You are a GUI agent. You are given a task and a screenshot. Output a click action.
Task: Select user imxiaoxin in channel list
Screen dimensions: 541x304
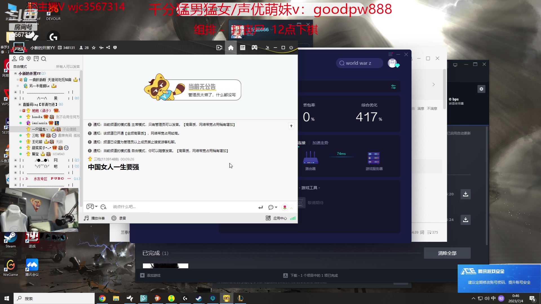(x=39, y=123)
